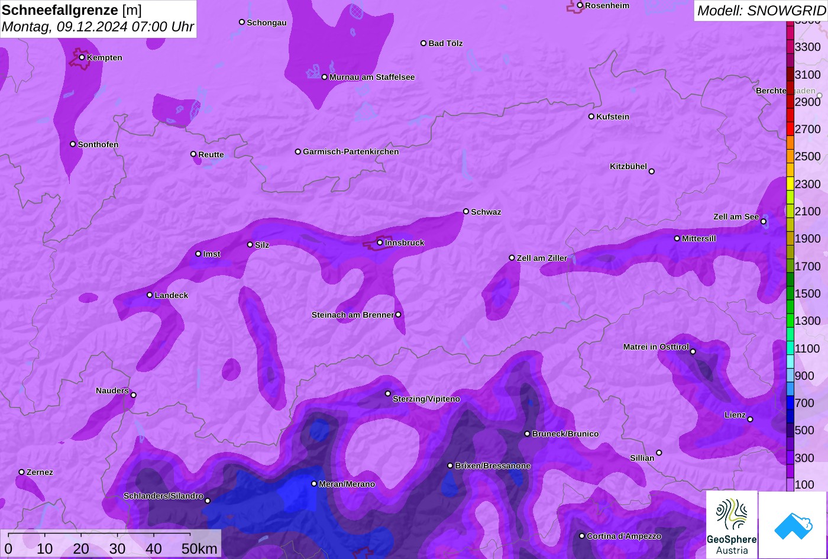Click the Kempten city marker
828x559 pixels.
82,57
